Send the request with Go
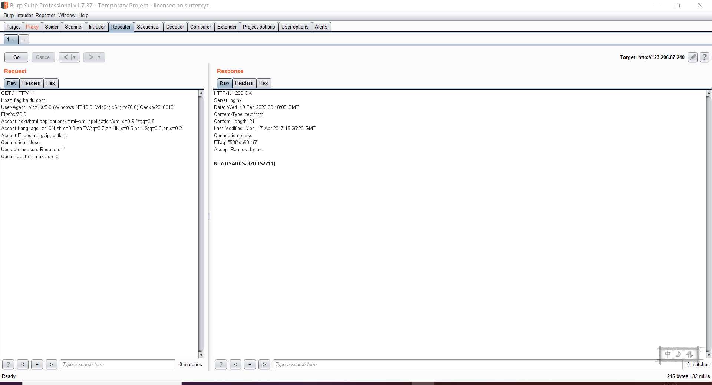Screen dimensions: 712x385 coord(16,57)
